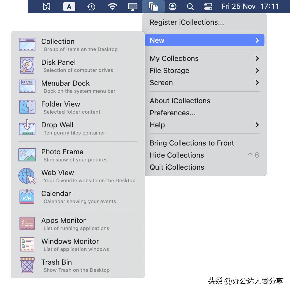Click the Photo Frame landscape icon
The height and width of the screenshot is (291, 290).
27,155
